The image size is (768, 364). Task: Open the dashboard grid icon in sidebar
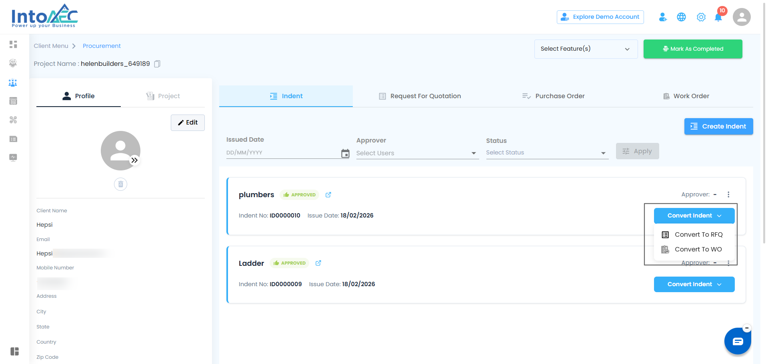[13, 44]
